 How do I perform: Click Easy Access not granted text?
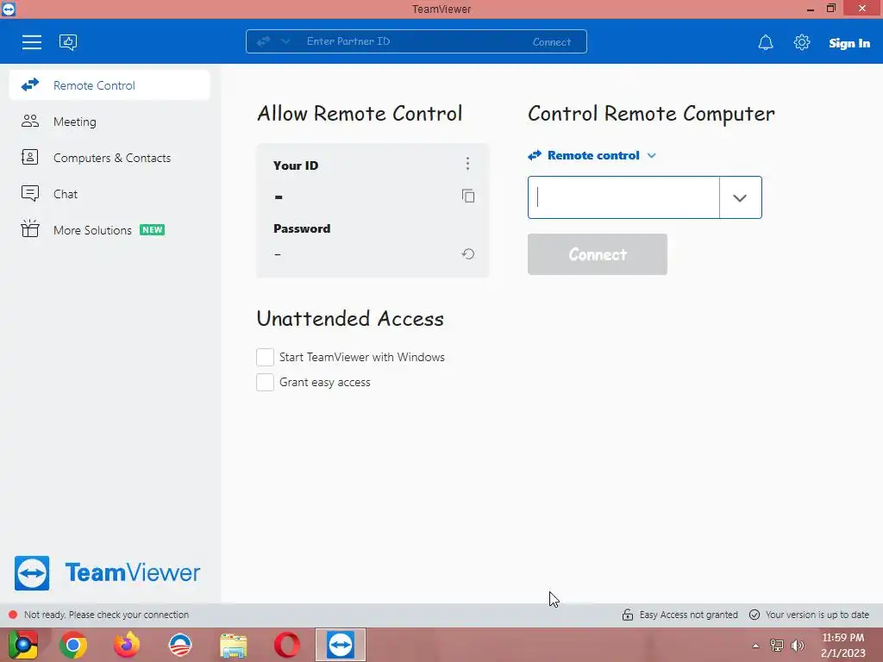click(x=688, y=615)
